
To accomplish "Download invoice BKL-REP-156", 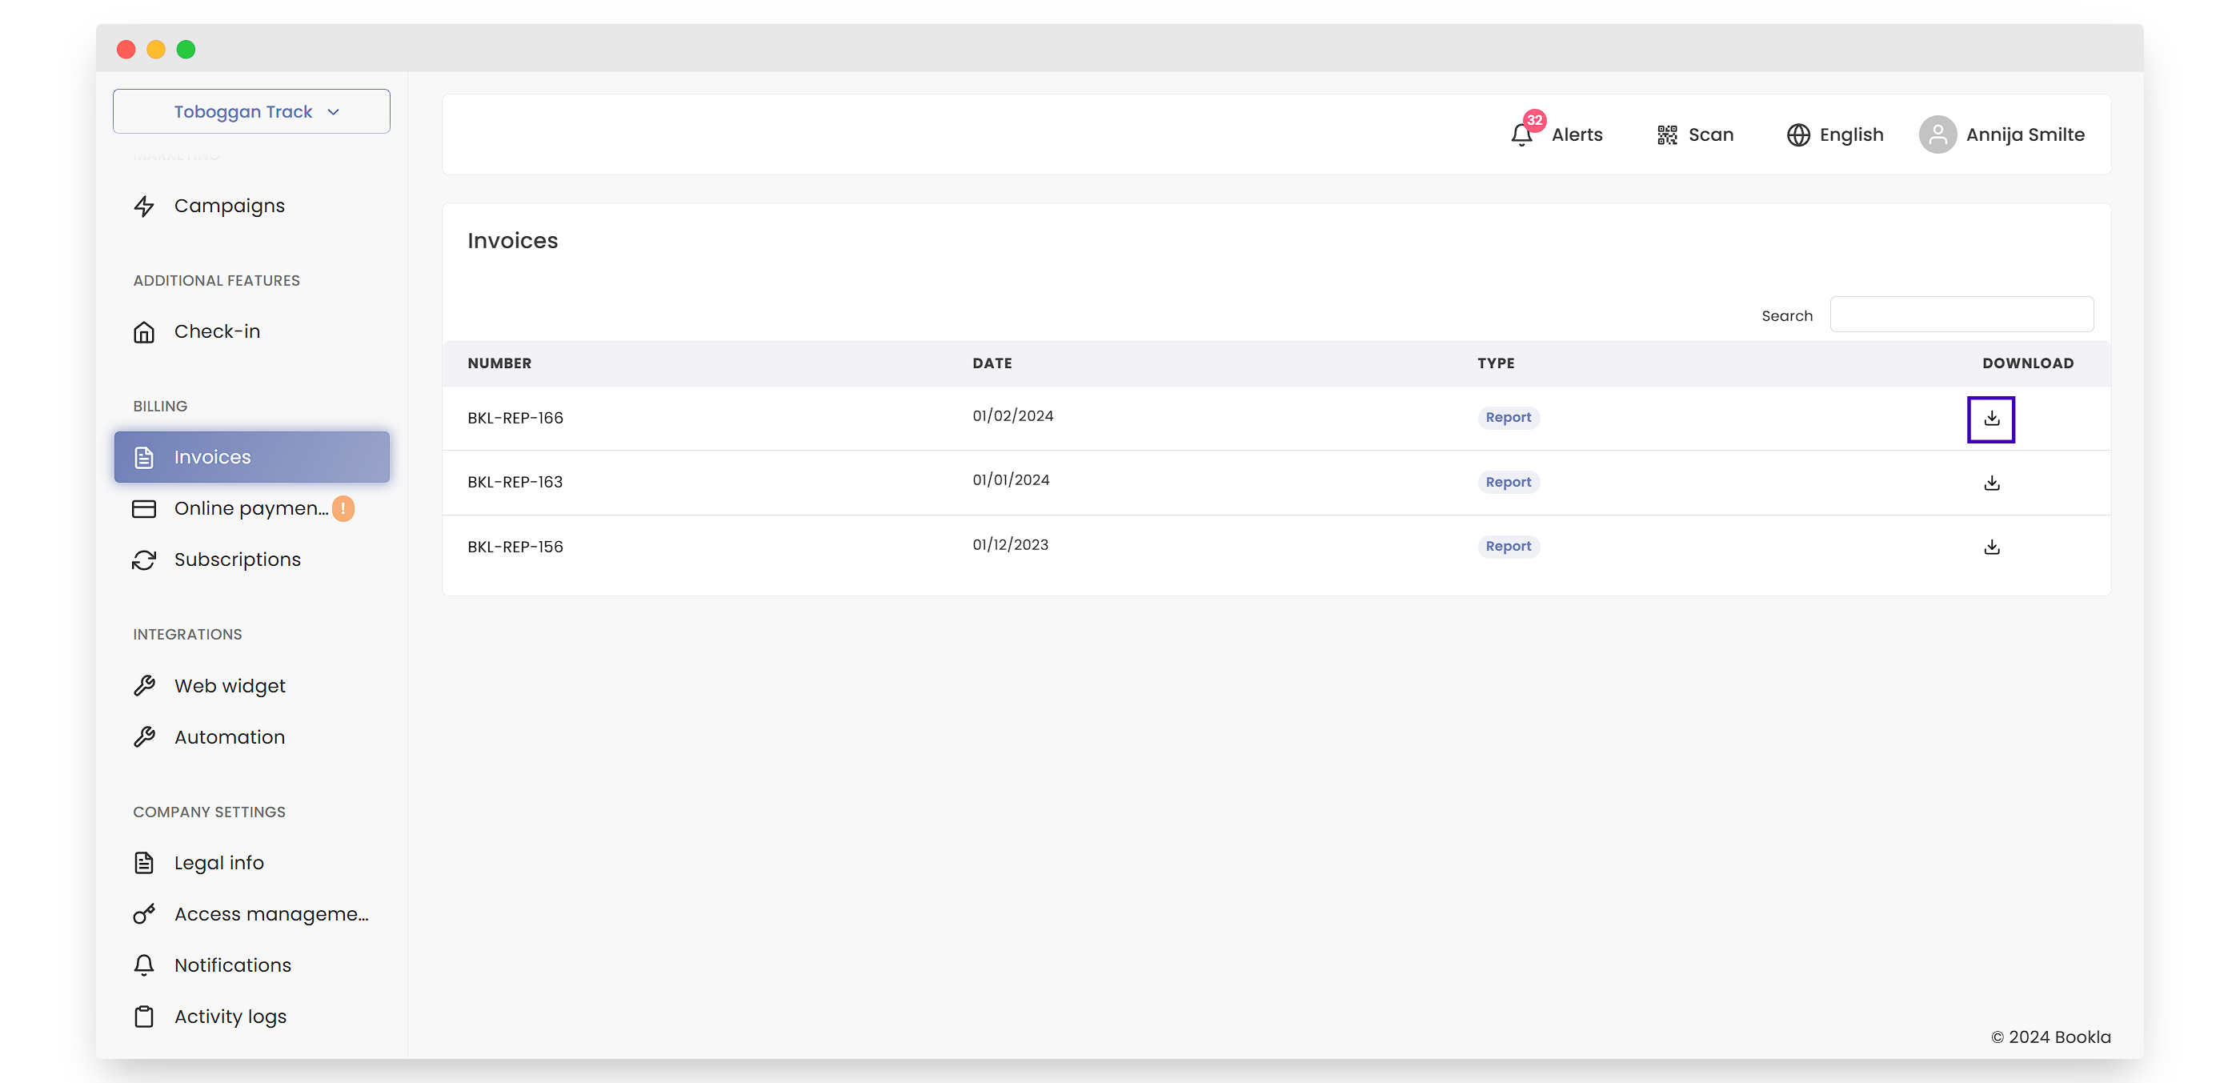I will tap(1990, 548).
